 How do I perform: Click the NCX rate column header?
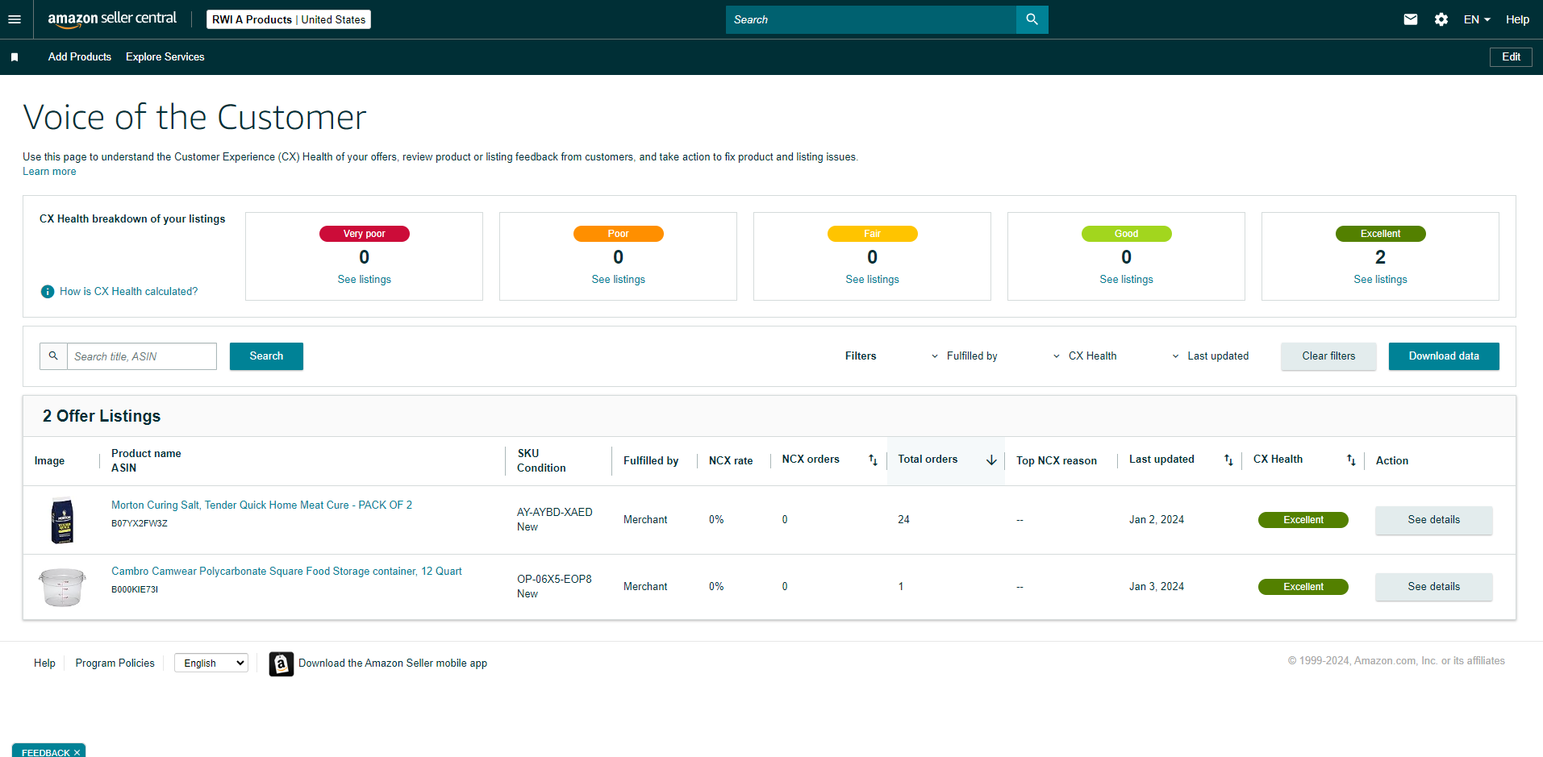[731, 461]
